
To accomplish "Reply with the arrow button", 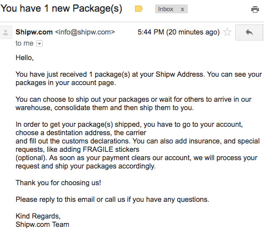I will tap(249, 32).
